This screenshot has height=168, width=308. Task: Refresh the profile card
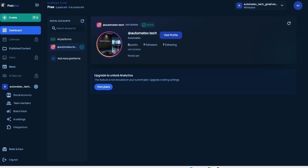tap(289, 23)
